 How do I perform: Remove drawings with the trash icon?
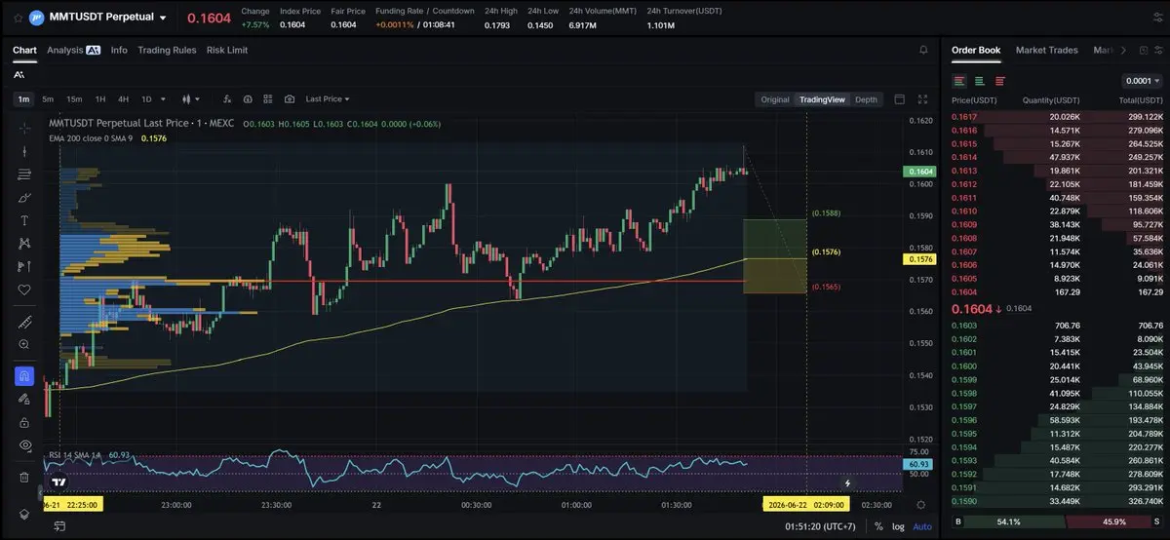coord(24,477)
